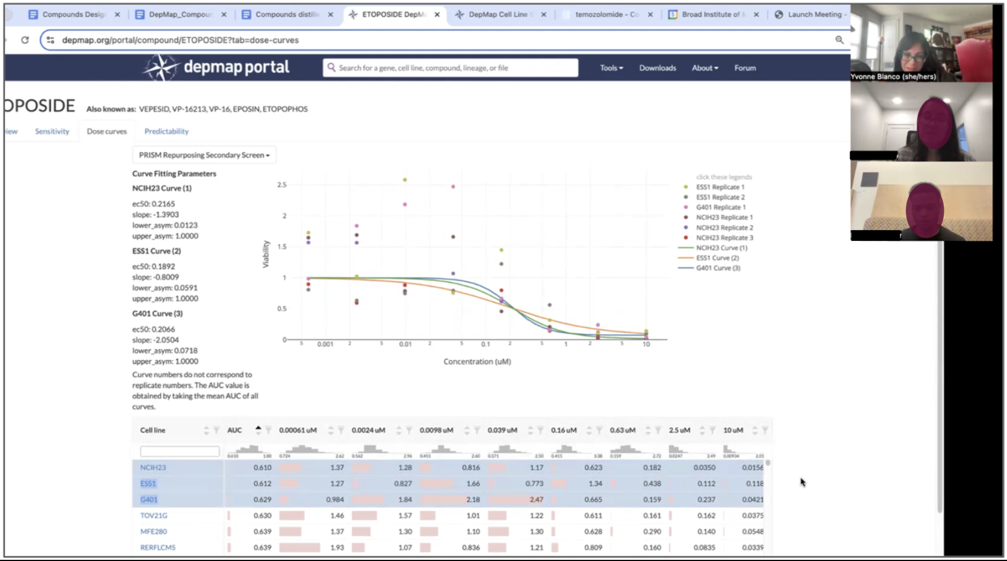Reload the page with the refresh icon

(x=25, y=40)
